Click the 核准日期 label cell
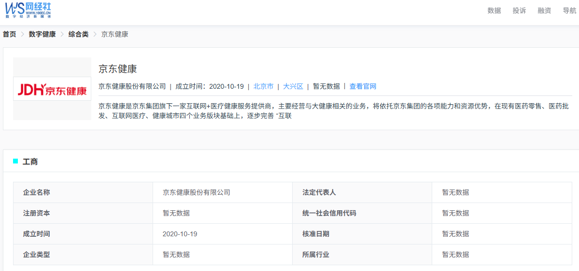The width and height of the screenshot is (579, 271). pyautogui.click(x=362, y=234)
